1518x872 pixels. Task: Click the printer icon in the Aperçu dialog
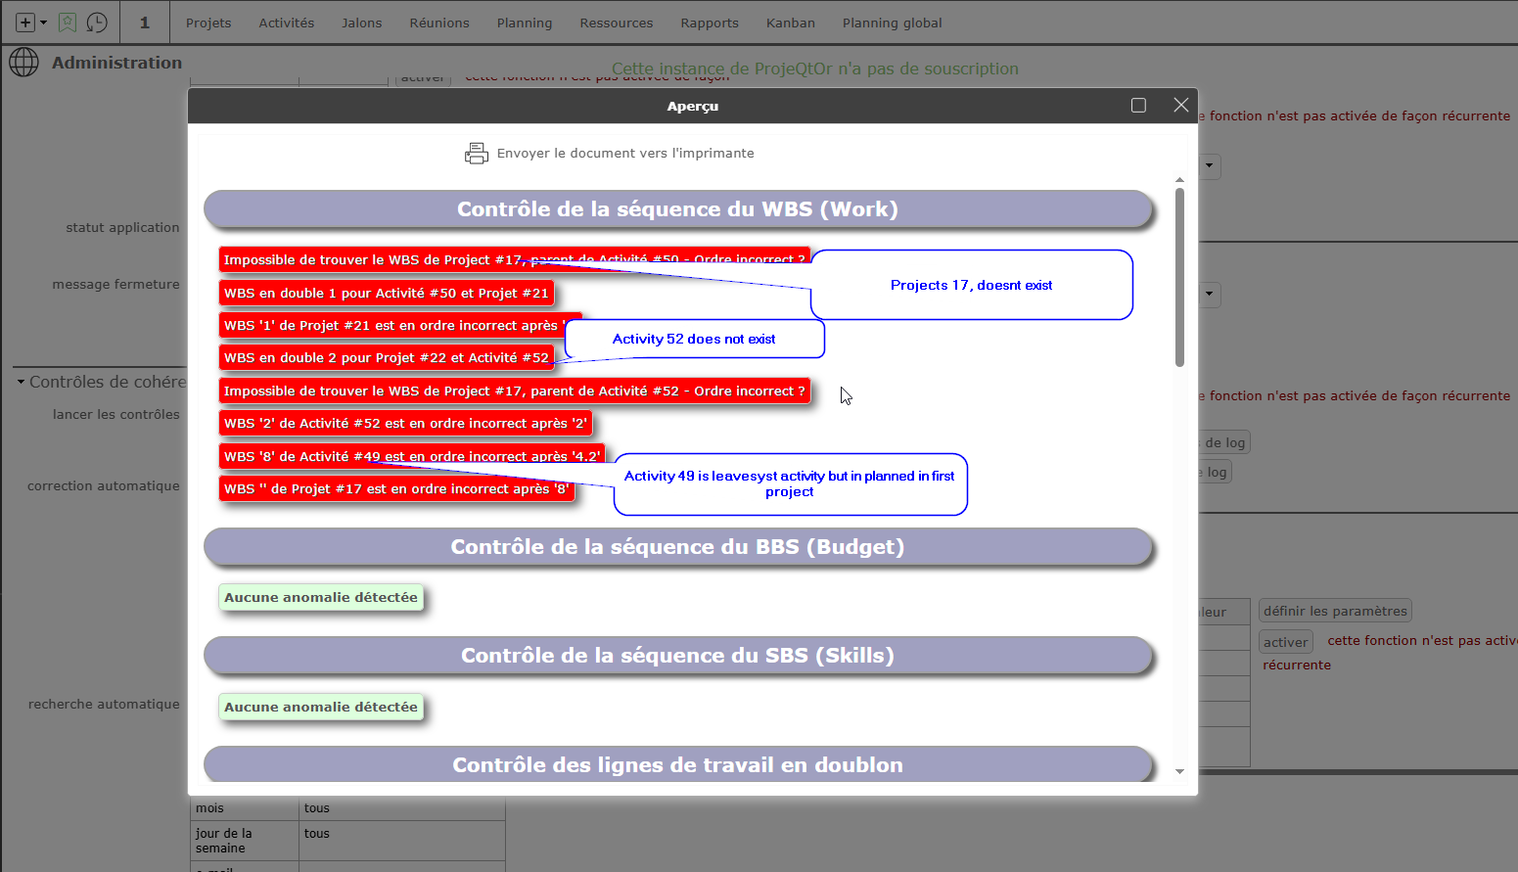pyautogui.click(x=477, y=153)
